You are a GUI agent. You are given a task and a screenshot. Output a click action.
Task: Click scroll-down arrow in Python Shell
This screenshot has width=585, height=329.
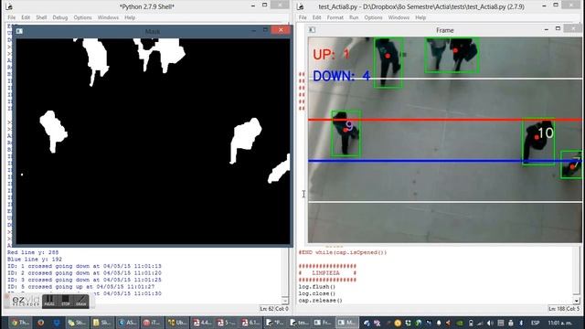coord(285,301)
